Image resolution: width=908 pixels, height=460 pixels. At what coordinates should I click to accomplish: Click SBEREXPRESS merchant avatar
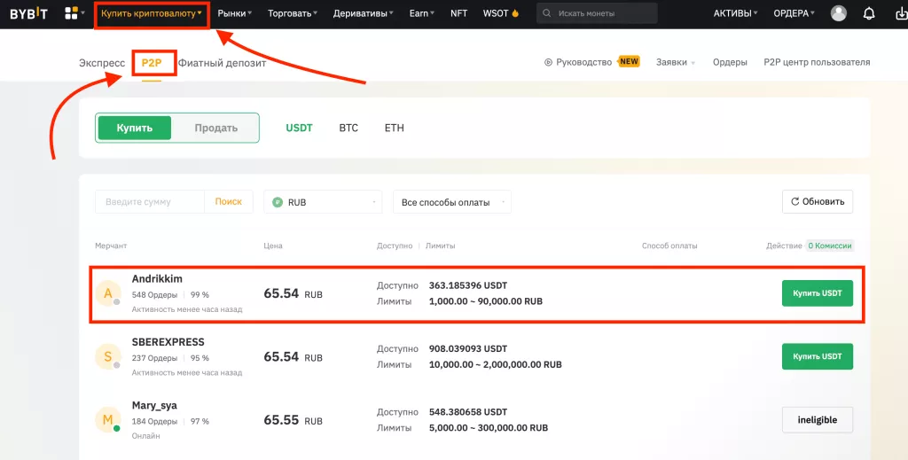click(x=108, y=356)
